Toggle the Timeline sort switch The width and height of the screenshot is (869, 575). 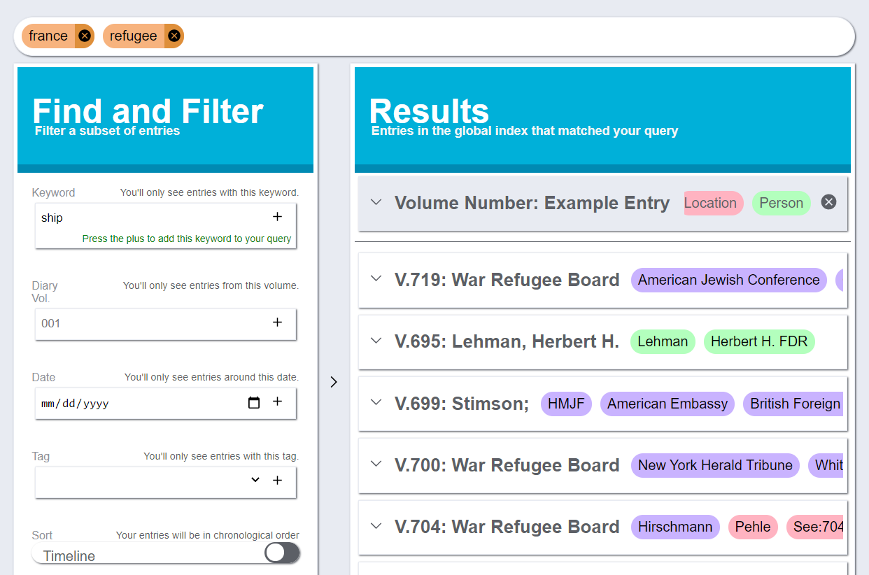pos(282,553)
